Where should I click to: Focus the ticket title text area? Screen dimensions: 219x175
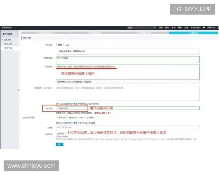[x=128, y=59]
